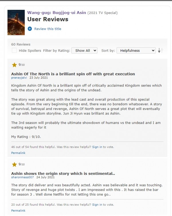172x216 pixels.
Task: Open Wang-gug: Bugjjog-ui Asin title link
Action: (x=56, y=13)
